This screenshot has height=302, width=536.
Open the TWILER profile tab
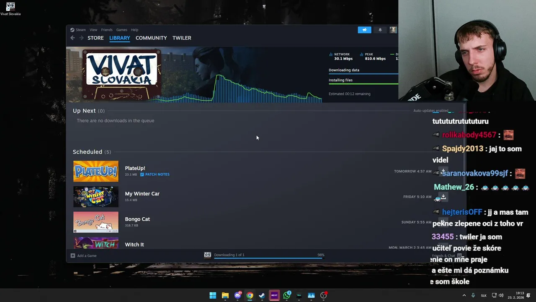(x=182, y=38)
